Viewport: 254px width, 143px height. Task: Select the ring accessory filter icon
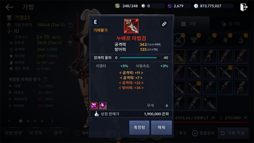point(210,40)
